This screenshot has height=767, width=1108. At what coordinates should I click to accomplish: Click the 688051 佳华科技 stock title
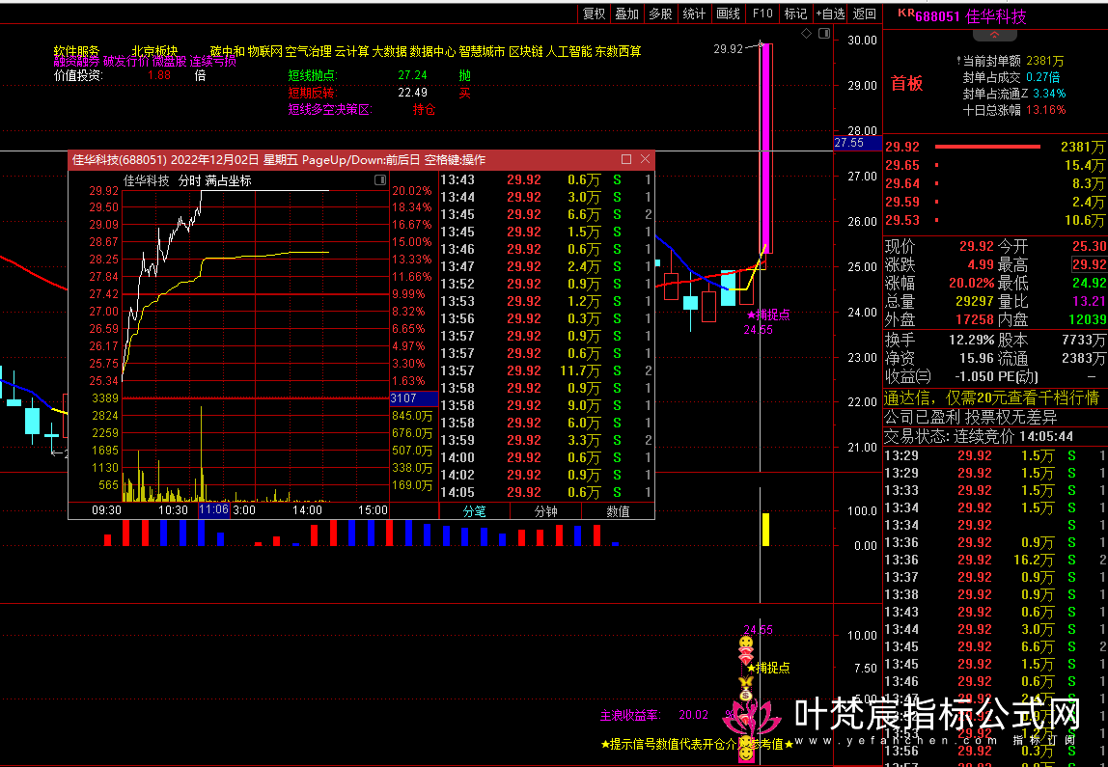[970, 15]
